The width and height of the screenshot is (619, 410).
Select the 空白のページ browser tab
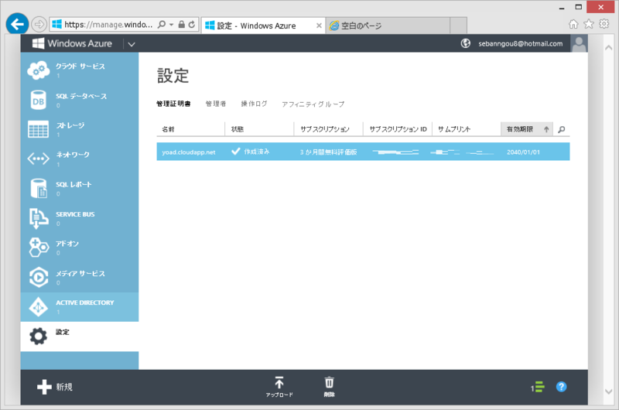[388, 26]
